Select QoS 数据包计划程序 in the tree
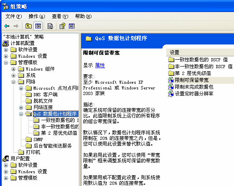Viewport: 234px width, 186px height. click(x=56, y=114)
